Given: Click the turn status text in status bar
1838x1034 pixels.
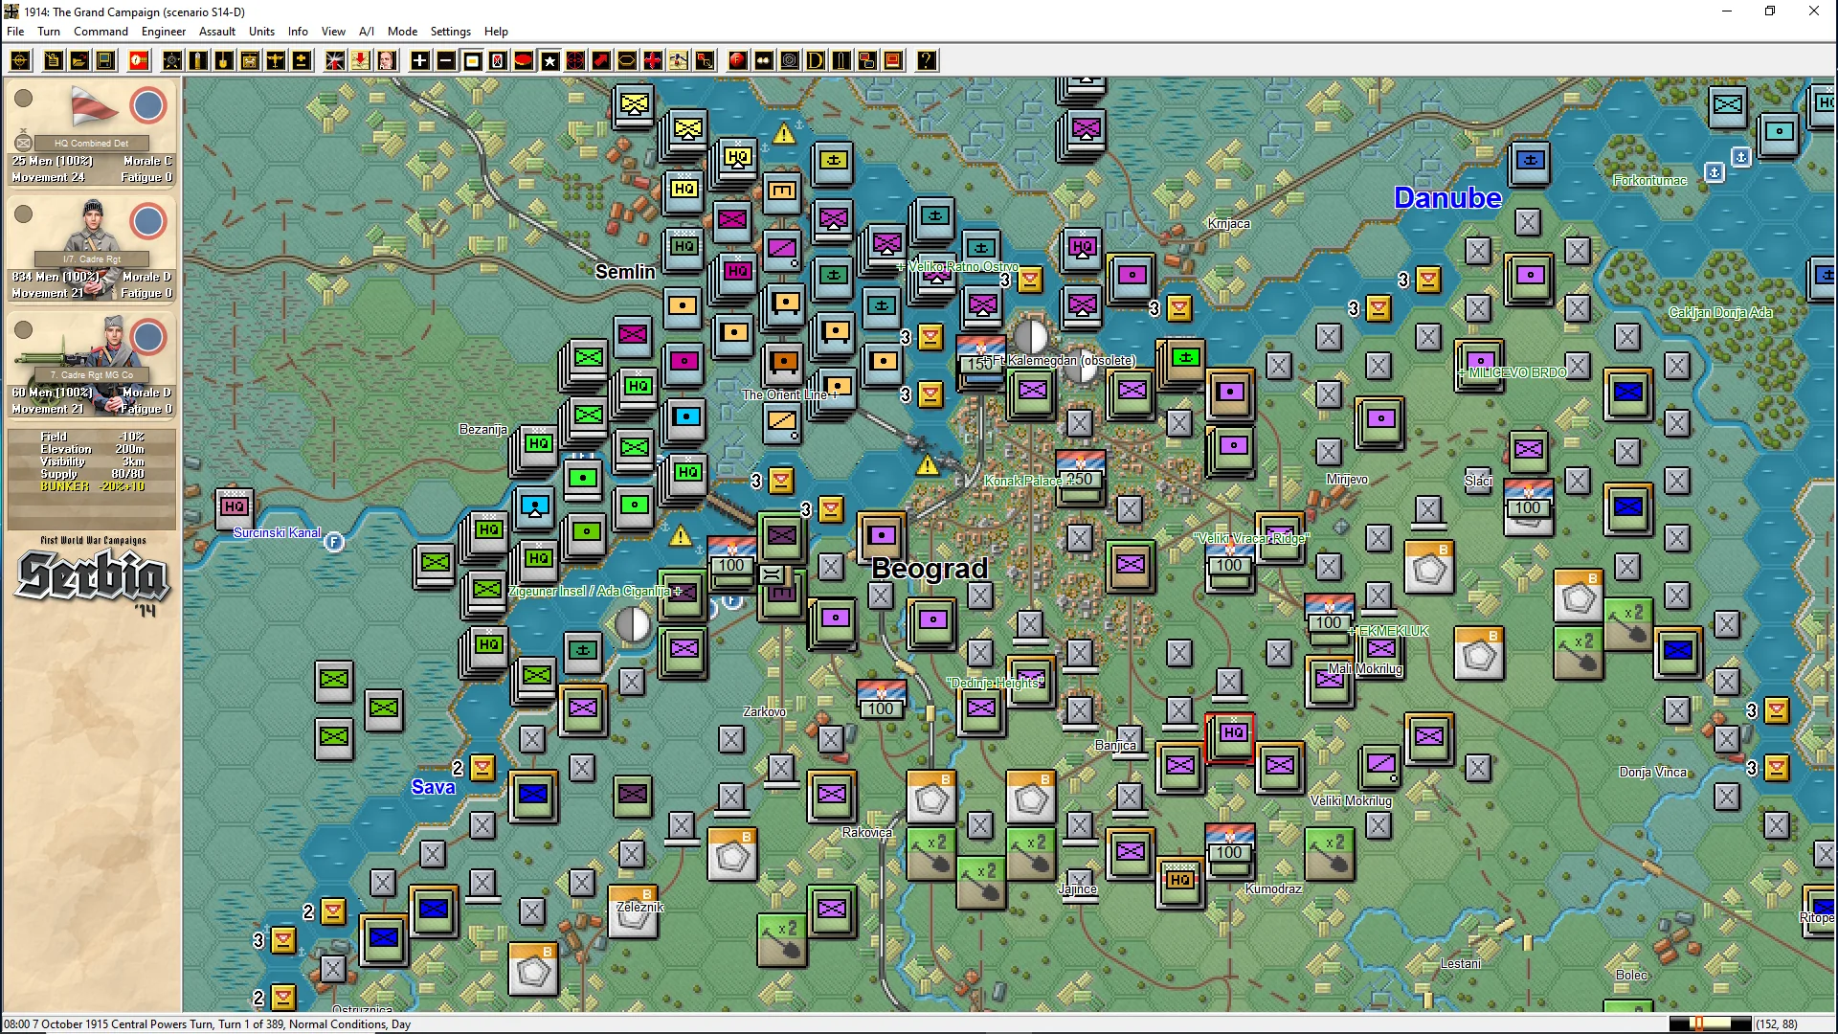Looking at the screenshot, I should pyautogui.click(x=208, y=1024).
